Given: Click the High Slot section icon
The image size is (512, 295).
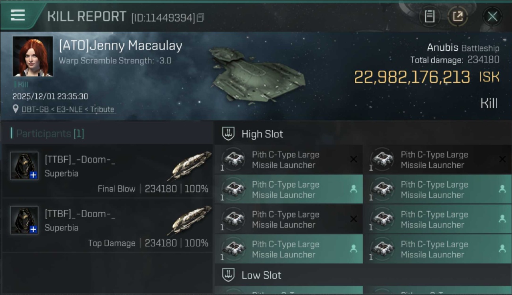Looking at the screenshot, I should 228,134.
